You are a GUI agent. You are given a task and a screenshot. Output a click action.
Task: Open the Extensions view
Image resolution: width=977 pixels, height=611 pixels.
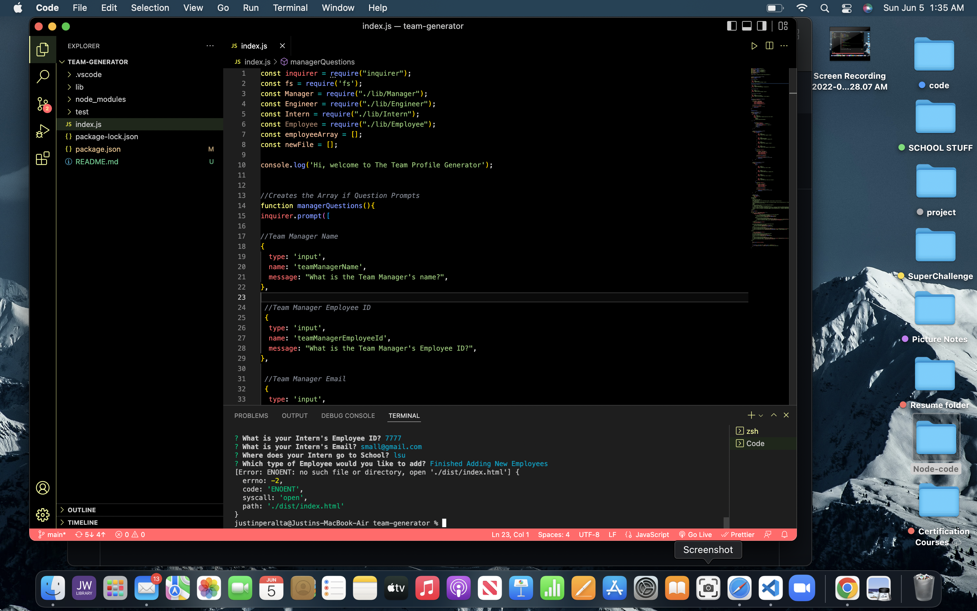pyautogui.click(x=42, y=159)
